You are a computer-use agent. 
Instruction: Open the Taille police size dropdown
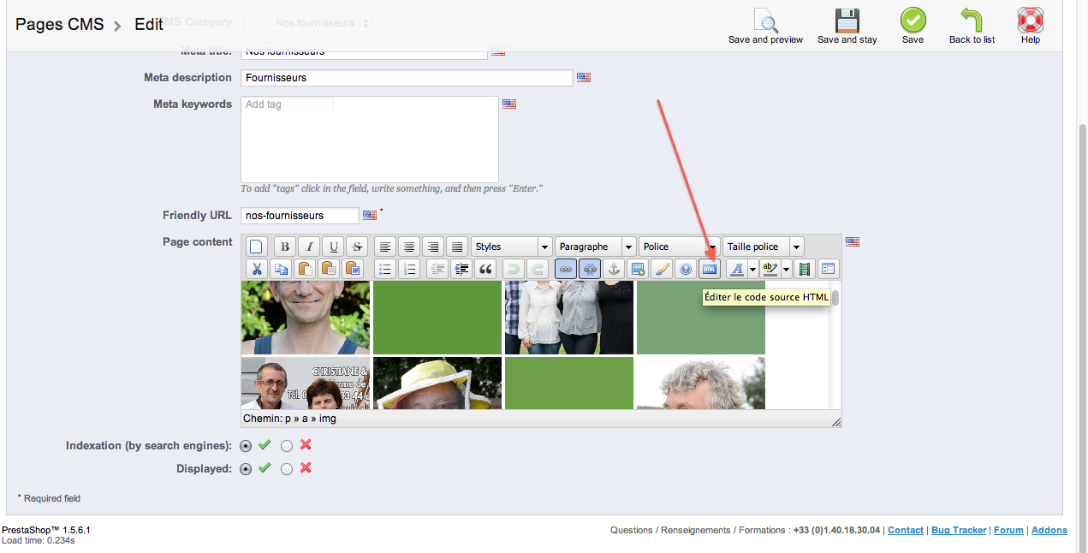tap(764, 247)
